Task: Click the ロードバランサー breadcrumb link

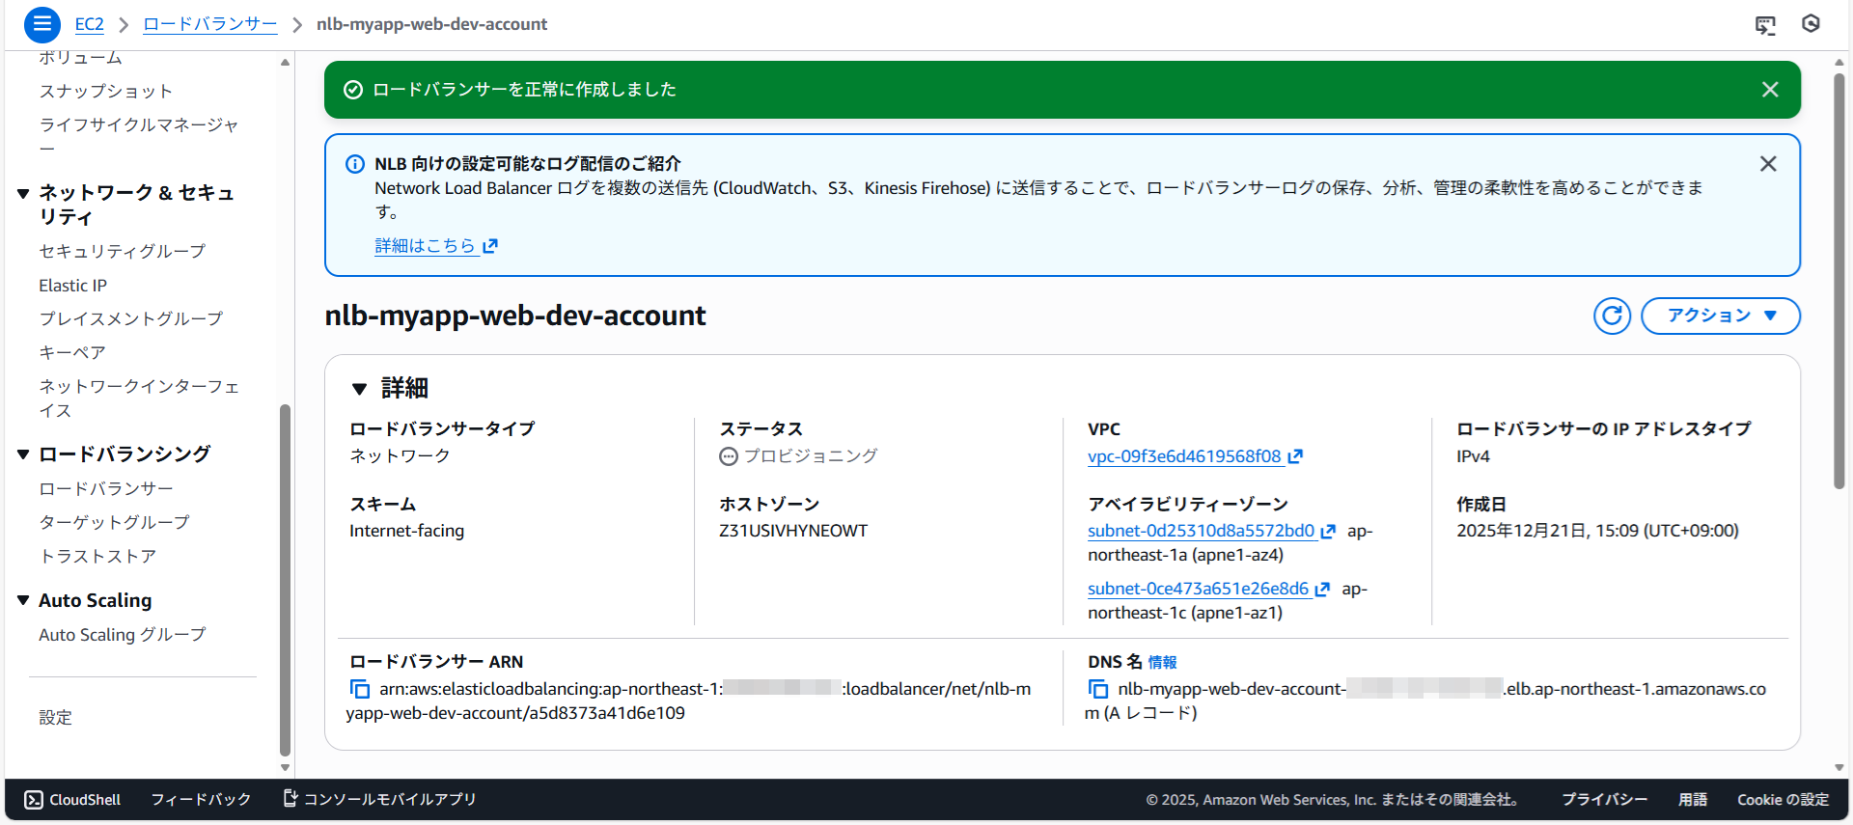Action: tap(209, 24)
